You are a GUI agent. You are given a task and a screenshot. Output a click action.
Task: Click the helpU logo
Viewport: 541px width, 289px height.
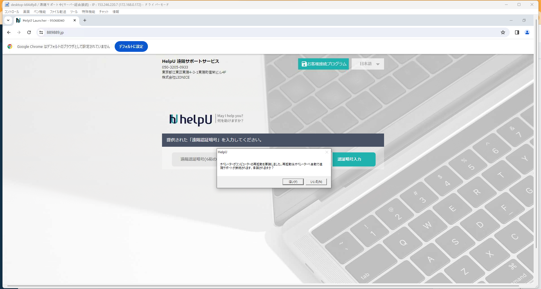coord(191,119)
